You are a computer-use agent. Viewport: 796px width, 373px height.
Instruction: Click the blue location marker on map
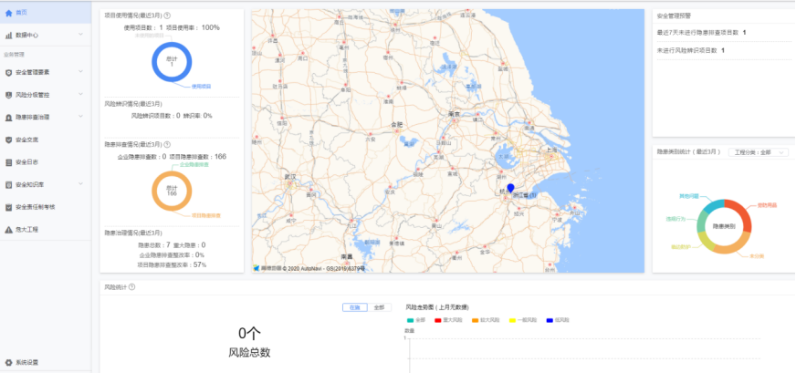click(x=510, y=188)
